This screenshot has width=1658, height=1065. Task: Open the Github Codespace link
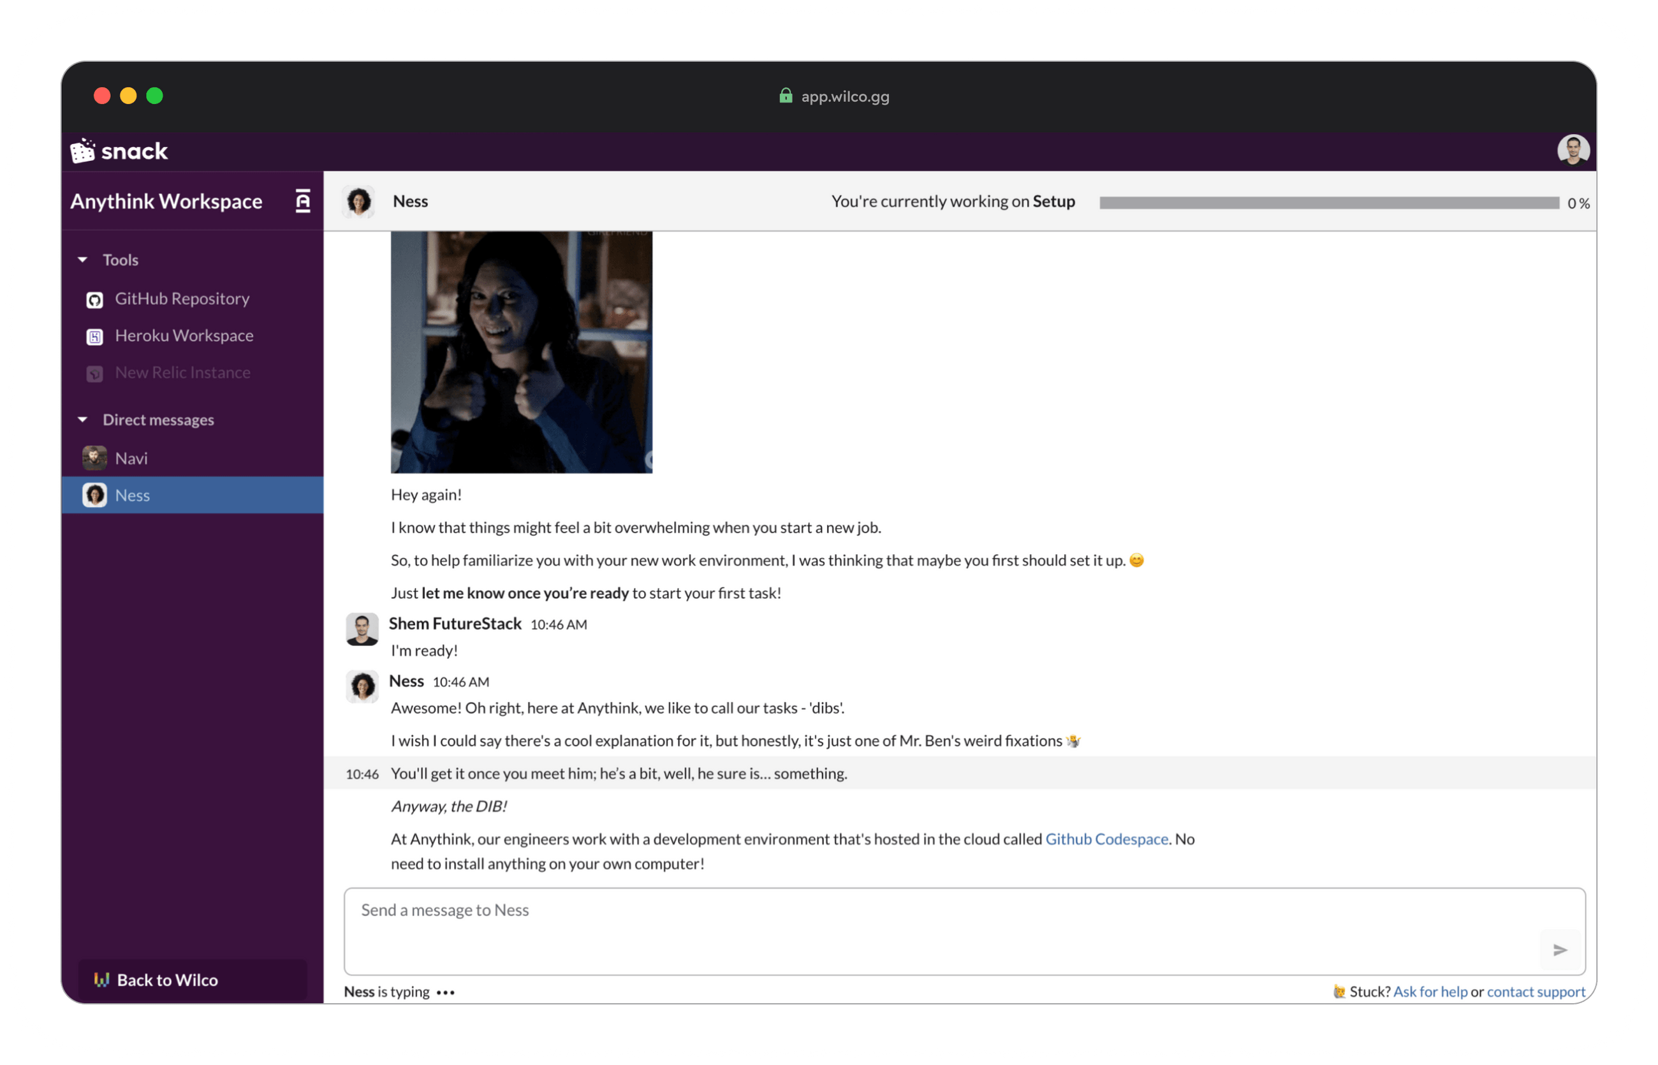pos(1106,839)
